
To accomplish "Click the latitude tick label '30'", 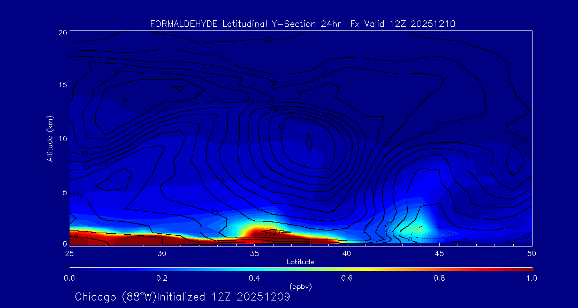I will click(x=162, y=253).
